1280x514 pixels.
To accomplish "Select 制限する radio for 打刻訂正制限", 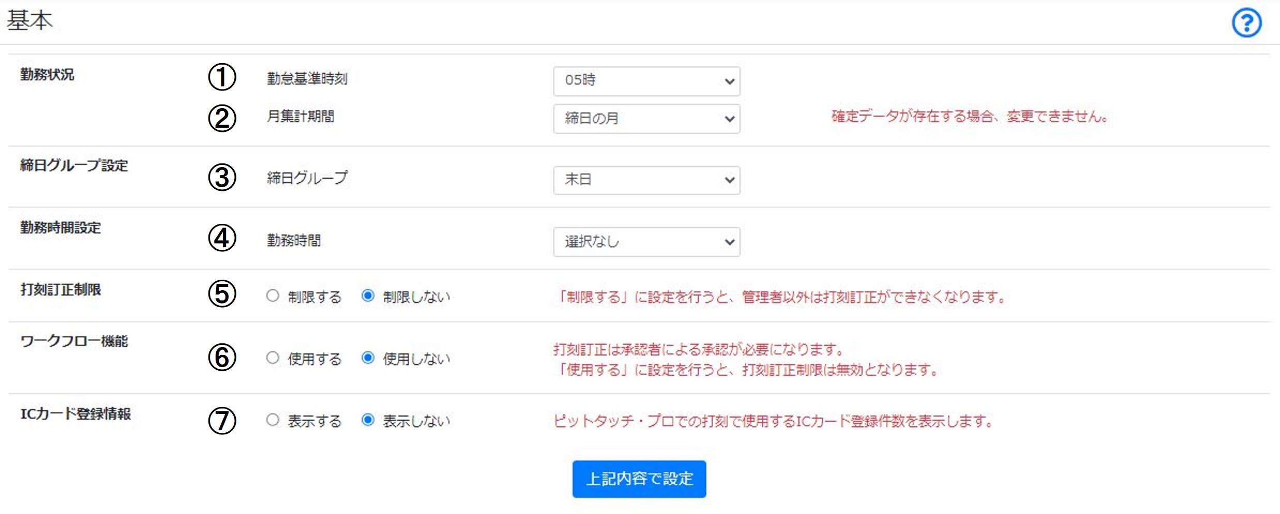I will tap(273, 296).
